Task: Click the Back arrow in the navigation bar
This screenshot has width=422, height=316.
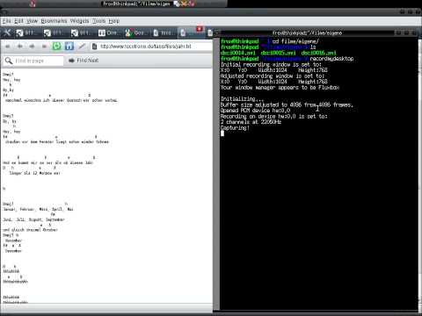Action: point(20,47)
